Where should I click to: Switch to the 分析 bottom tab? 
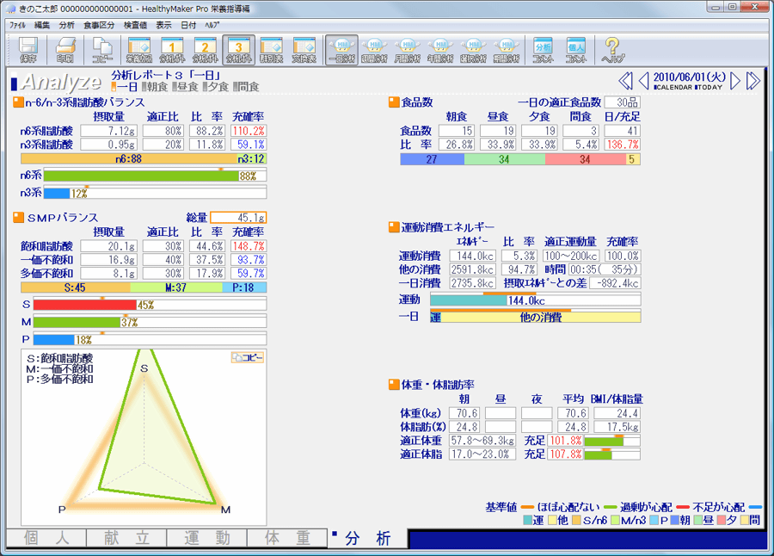pyautogui.click(x=368, y=538)
